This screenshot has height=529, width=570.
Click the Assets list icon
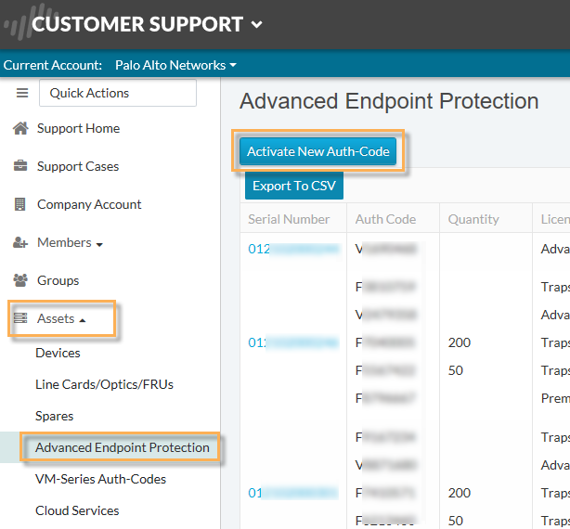(x=20, y=319)
